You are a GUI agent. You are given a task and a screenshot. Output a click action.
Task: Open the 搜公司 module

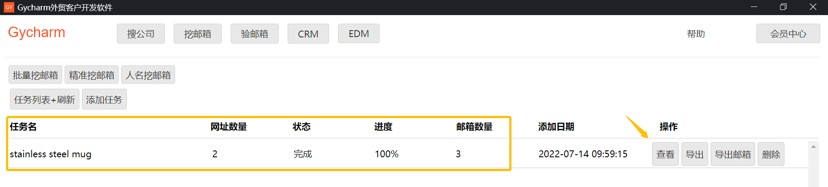(141, 34)
